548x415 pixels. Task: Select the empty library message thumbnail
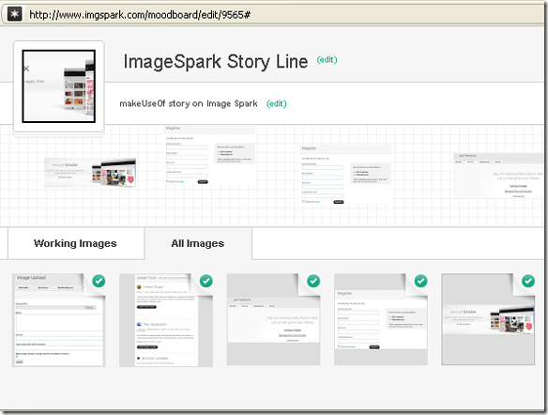(273, 319)
